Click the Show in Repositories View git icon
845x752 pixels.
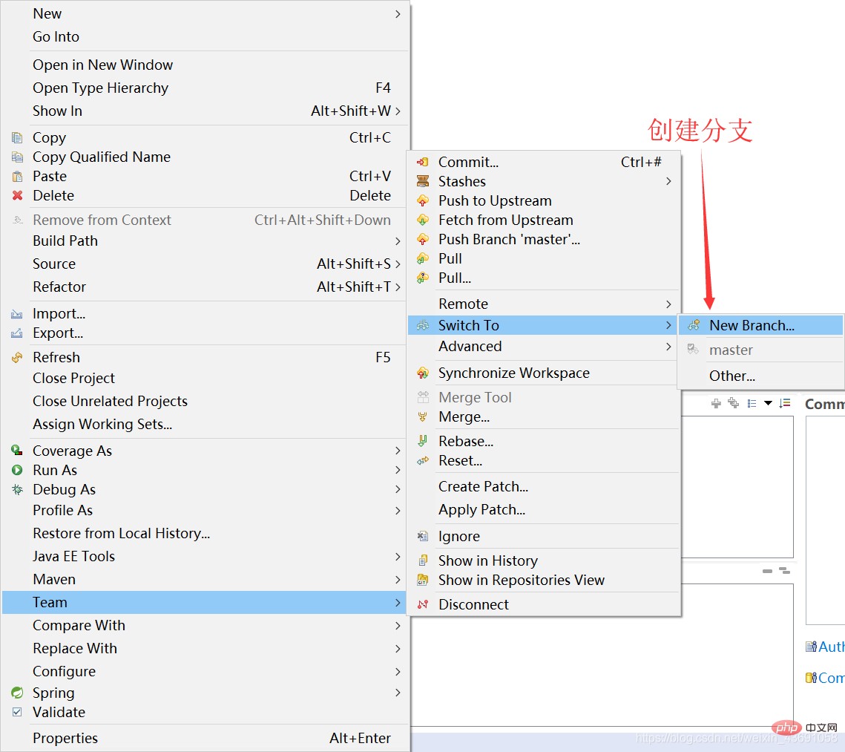point(423,580)
